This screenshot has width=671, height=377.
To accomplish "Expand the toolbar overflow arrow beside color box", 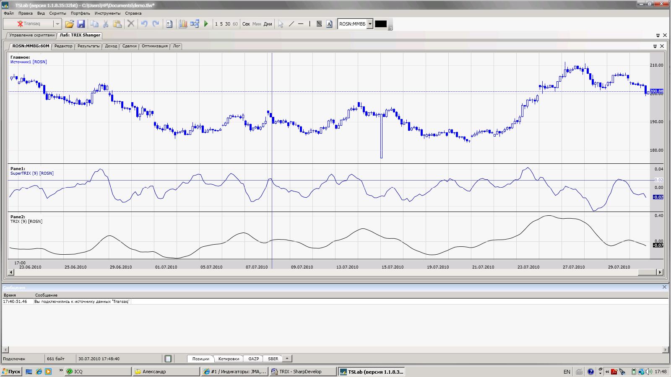I will coord(391,28).
